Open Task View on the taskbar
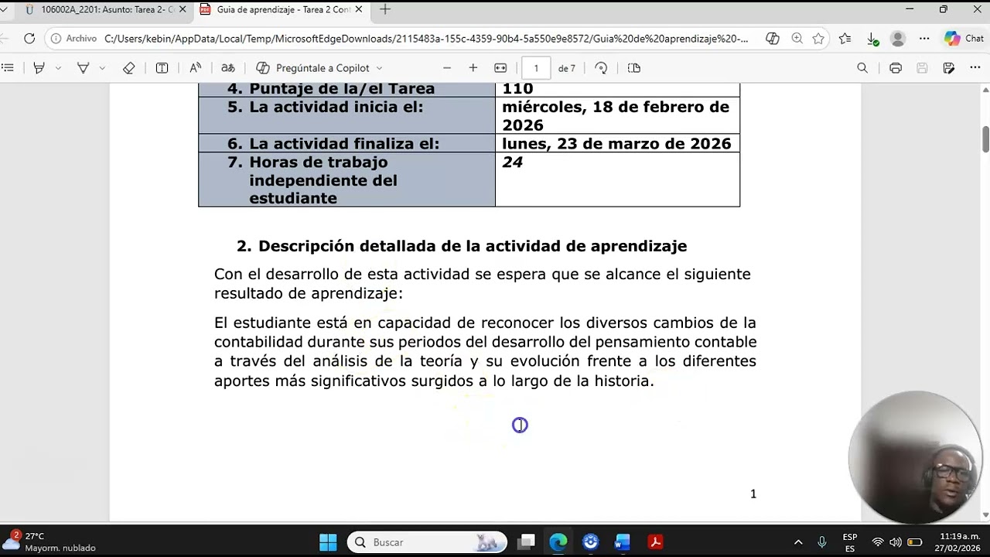The width and height of the screenshot is (990, 557). 527,542
